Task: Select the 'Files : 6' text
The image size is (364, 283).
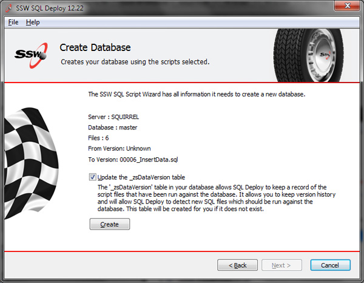Action: click(x=98, y=138)
